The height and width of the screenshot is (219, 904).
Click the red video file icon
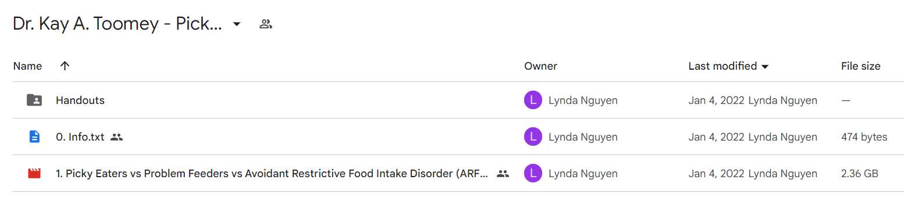34,174
